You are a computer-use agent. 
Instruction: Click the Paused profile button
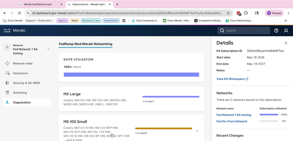point(274,13)
